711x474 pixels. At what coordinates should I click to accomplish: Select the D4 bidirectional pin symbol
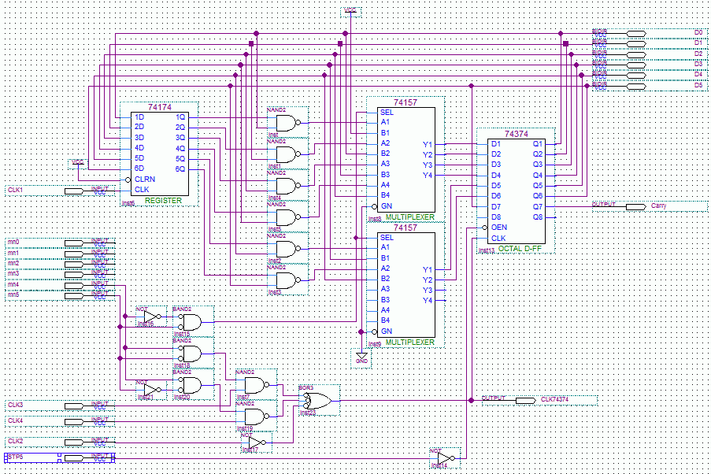coord(636,76)
